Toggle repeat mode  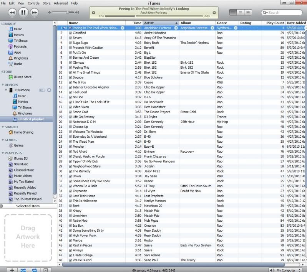(x=35, y=270)
